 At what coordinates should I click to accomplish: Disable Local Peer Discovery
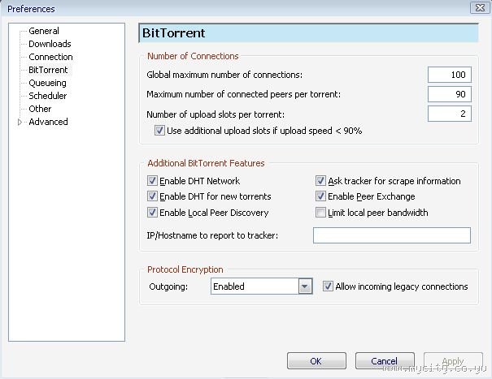point(152,213)
